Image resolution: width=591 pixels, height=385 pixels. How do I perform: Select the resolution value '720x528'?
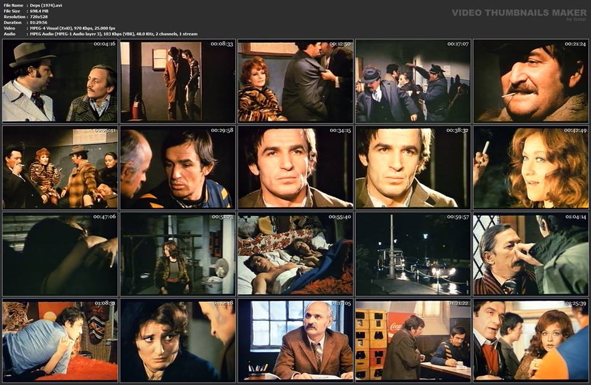point(39,17)
